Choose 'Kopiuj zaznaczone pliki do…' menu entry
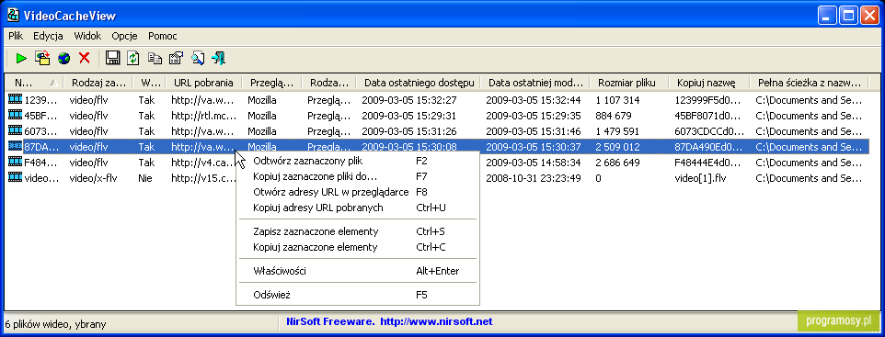The height and width of the screenshot is (337, 885). point(357,176)
